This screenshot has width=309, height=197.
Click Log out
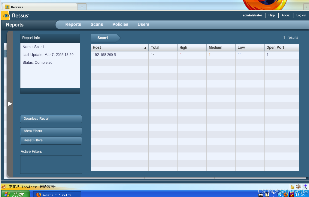tap(301, 15)
